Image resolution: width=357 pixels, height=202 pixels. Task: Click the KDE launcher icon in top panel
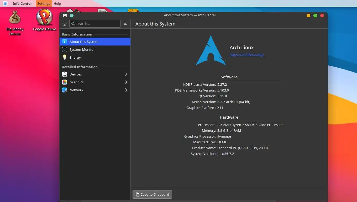coord(5,3)
